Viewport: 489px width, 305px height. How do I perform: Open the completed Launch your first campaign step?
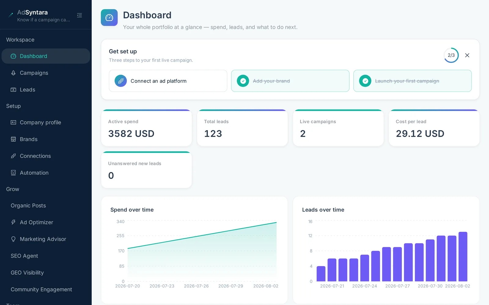[413, 81]
